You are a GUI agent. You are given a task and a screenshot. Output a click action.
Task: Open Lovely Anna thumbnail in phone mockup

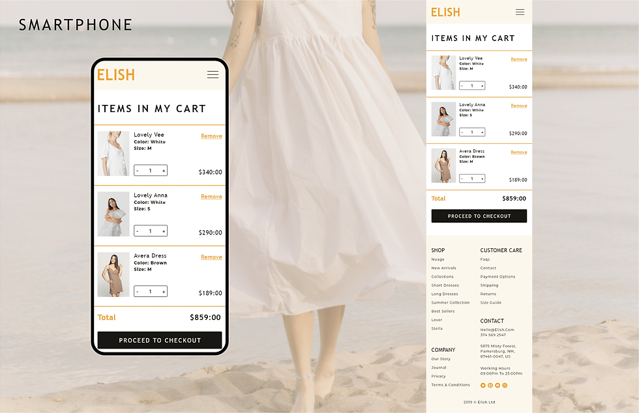[x=113, y=214]
